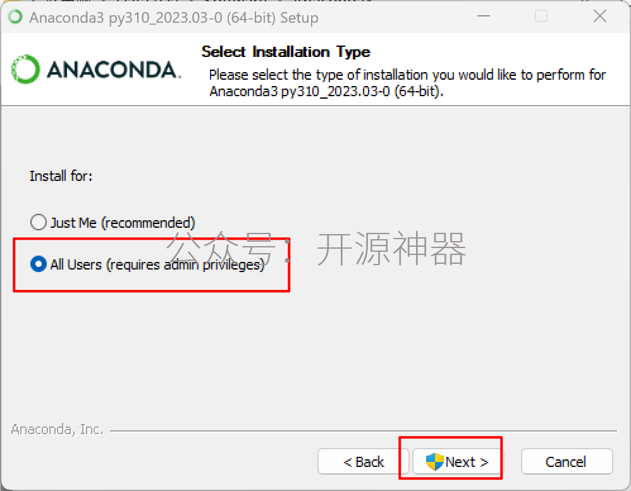Cancel the Anaconda setup

tap(567, 462)
